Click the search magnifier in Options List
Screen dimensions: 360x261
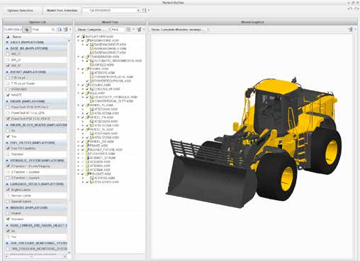(53, 30)
